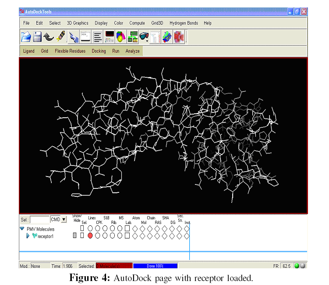Click the save floppy disk icon
329x285 pixels.
(x=38, y=37)
